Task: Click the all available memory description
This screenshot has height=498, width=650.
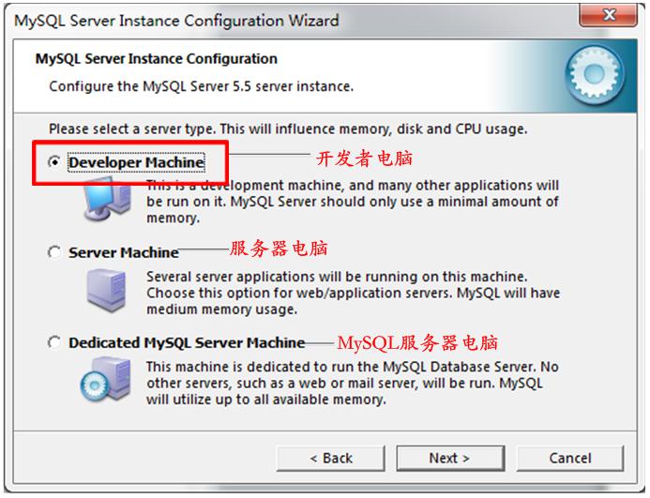Action: 353,384
